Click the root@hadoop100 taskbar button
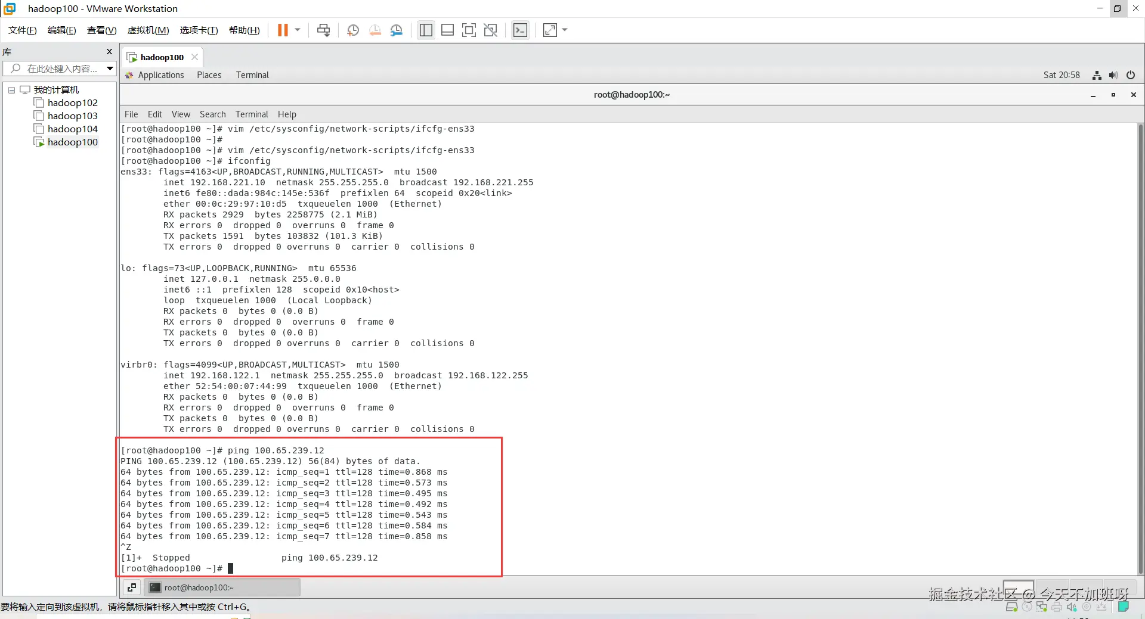 222,587
